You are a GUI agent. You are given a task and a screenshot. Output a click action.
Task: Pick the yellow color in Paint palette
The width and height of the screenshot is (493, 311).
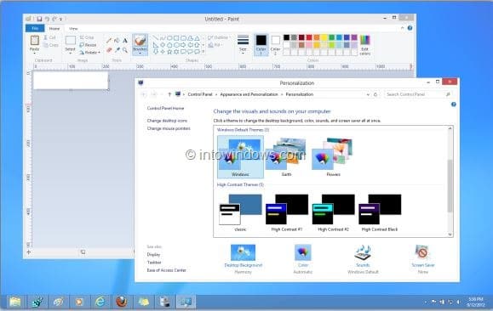[x=324, y=37]
